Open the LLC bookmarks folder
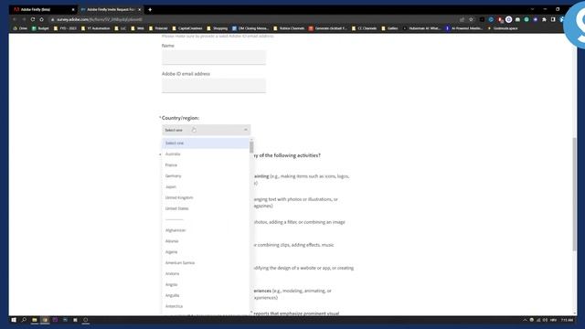 tap(121, 28)
